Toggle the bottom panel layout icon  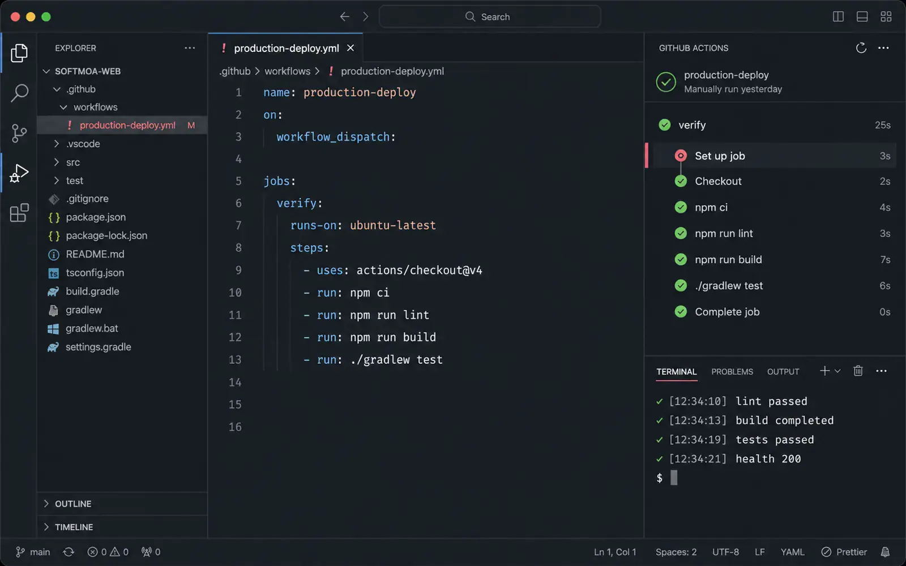862,16
